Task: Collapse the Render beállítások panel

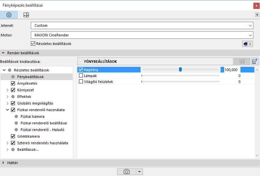Action: (x=3, y=53)
